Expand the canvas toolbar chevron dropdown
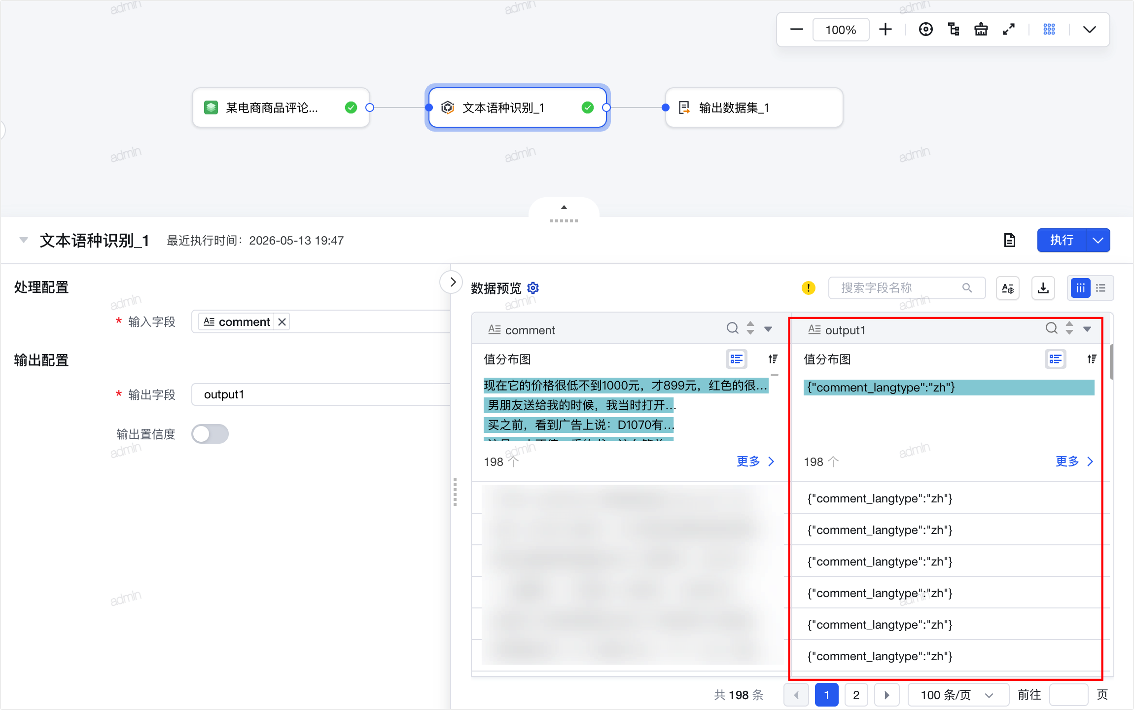The width and height of the screenshot is (1134, 710). click(x=1090, y=30)
